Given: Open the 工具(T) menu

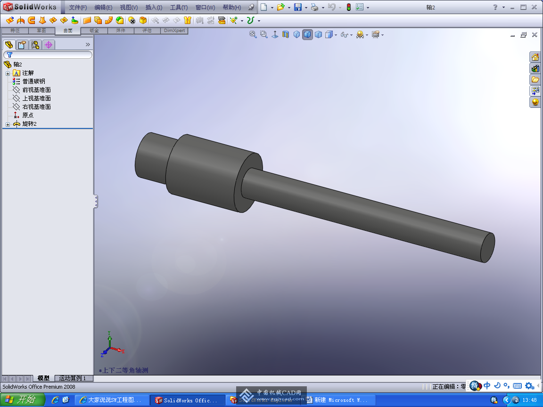Looking at the screenshot, I should pos(179,7).
